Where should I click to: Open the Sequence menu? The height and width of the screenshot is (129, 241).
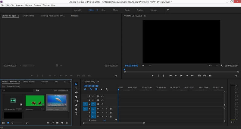pos(20,5)
